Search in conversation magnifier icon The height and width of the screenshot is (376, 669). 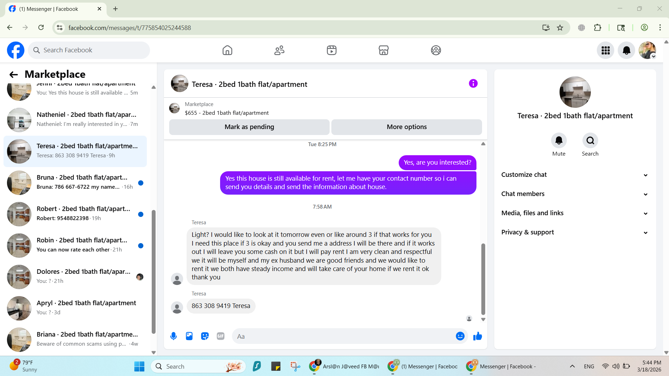coord(590,141)
